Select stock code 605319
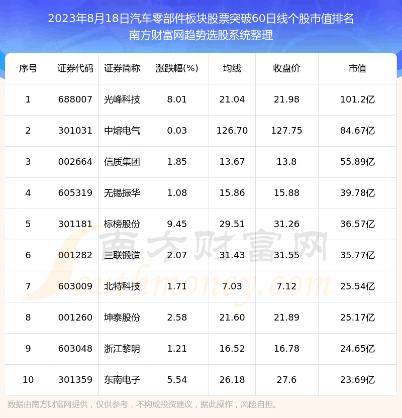 click(75, 193)
